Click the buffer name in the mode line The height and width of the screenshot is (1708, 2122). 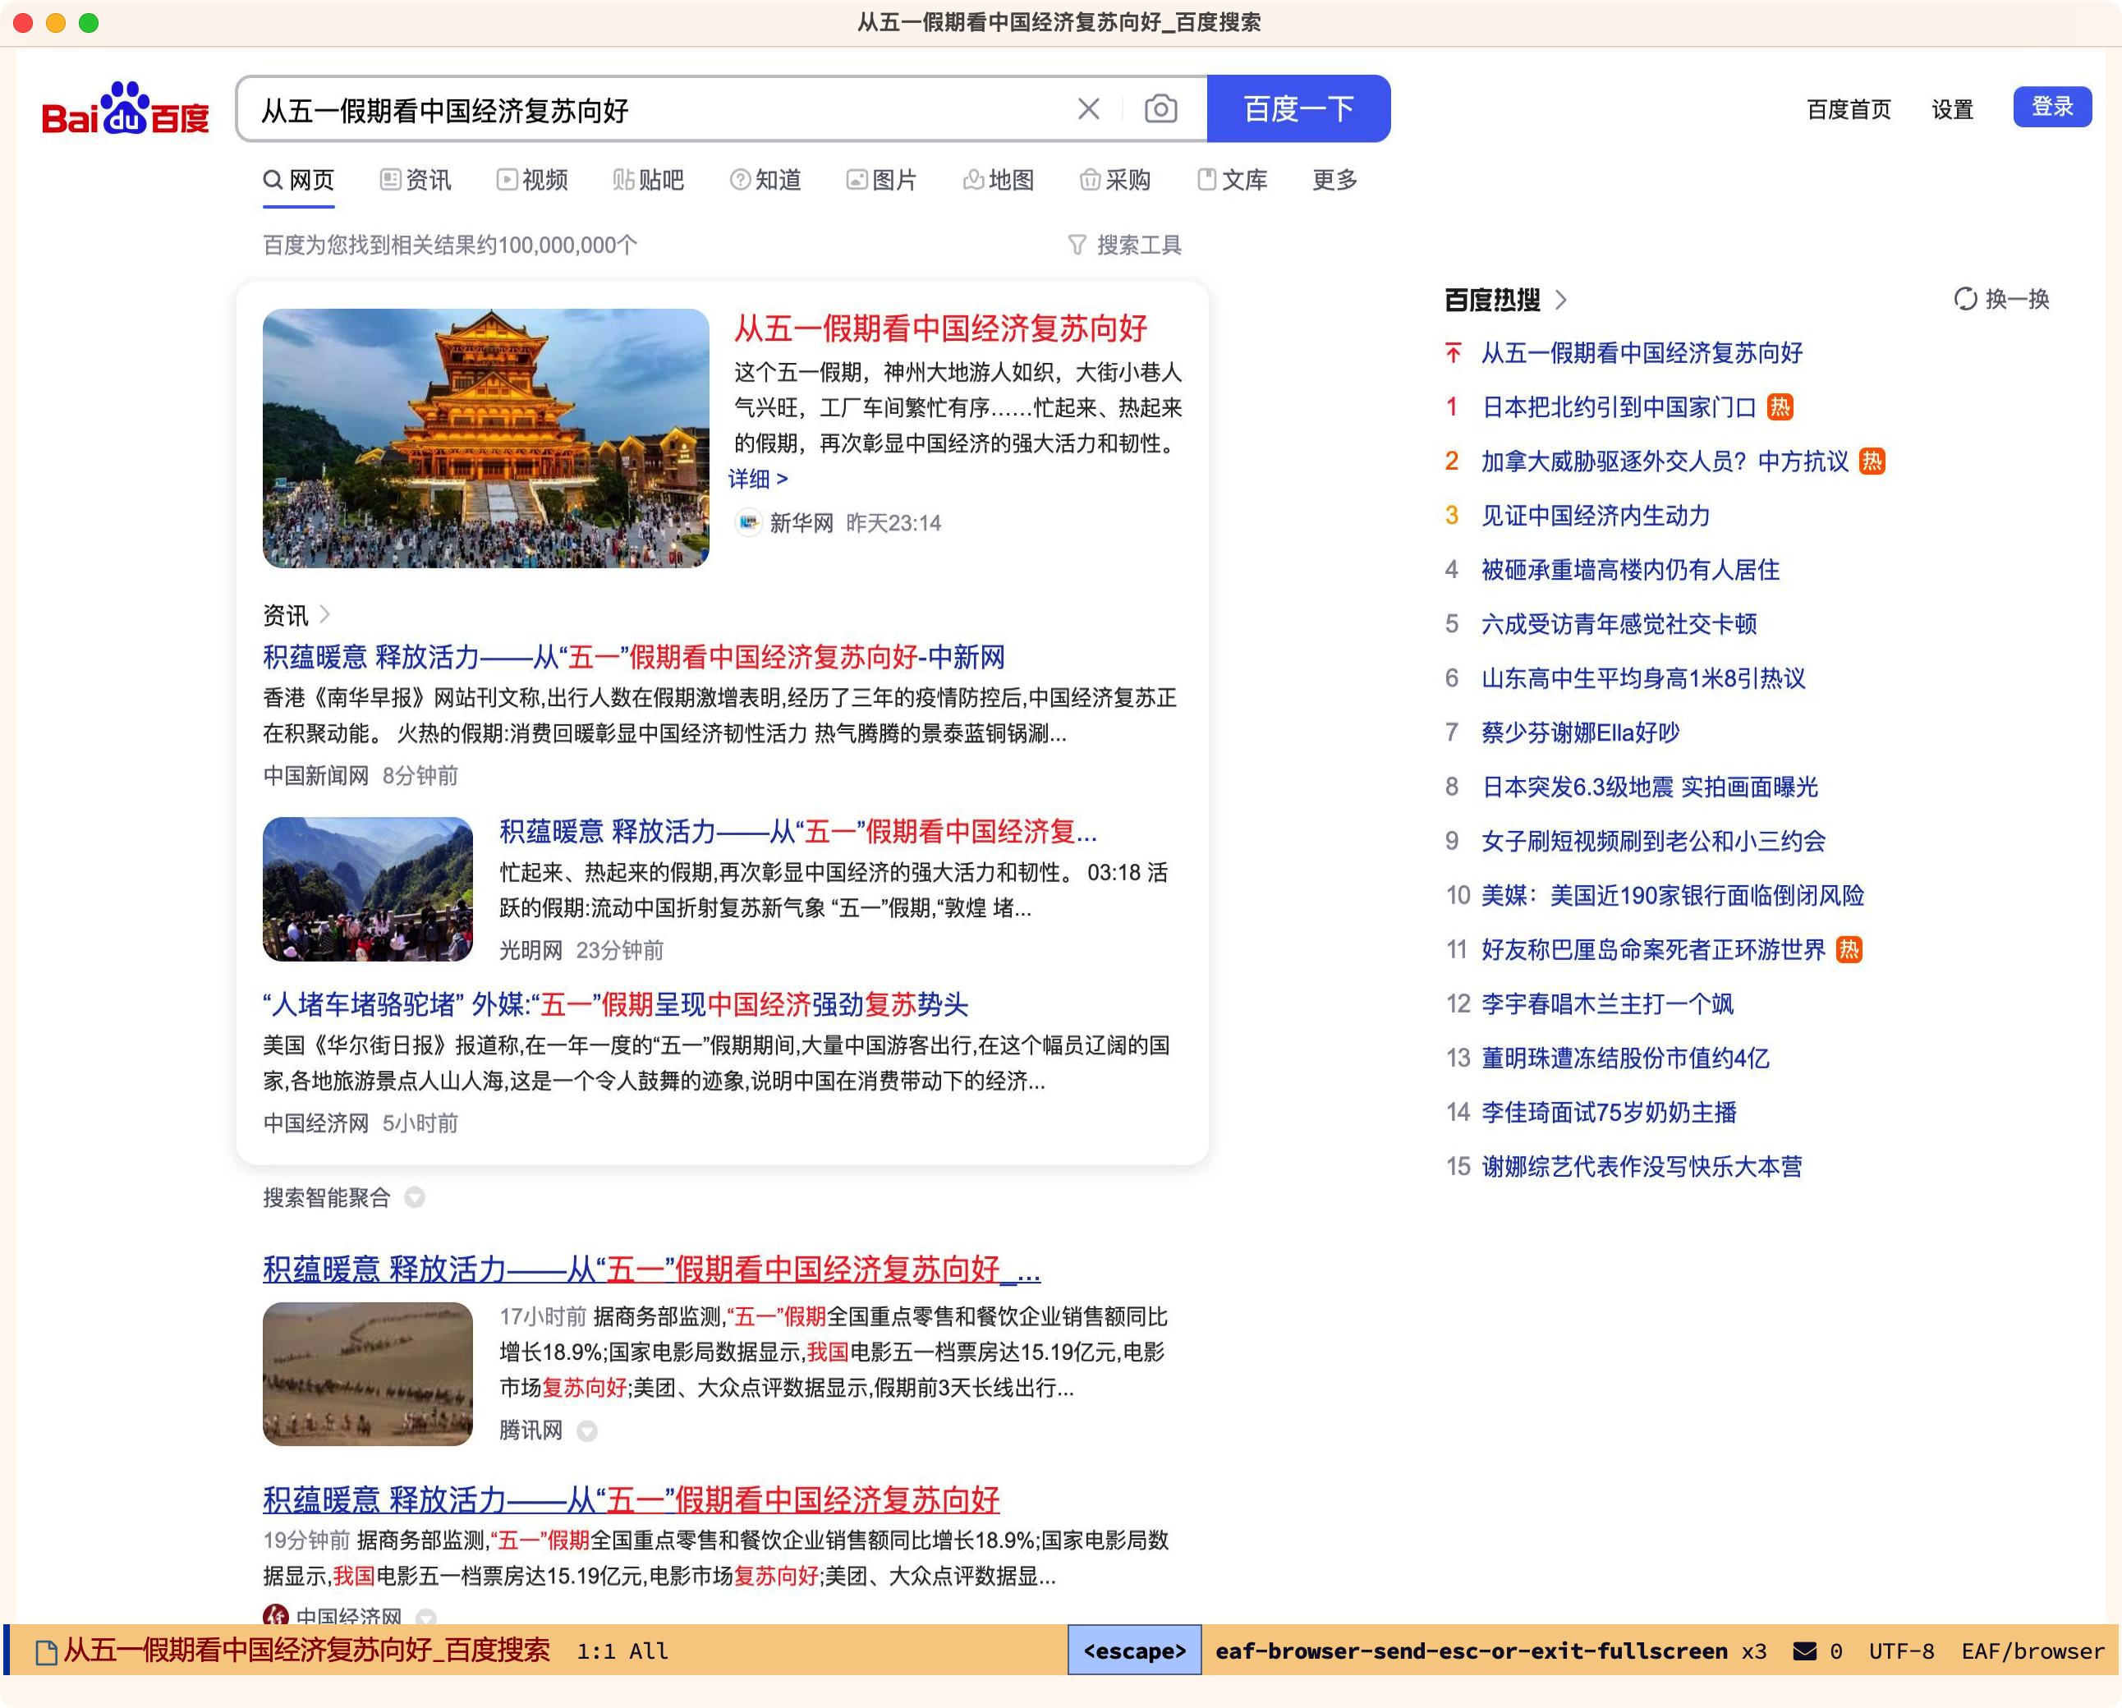(x=306, y=1650)
